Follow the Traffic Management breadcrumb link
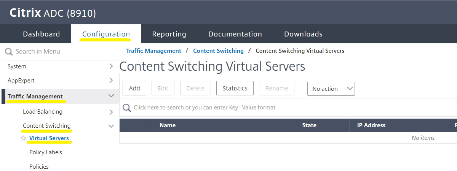Viewport: 457px width, 171px height. pyautogui.click(x=154, y=51)
